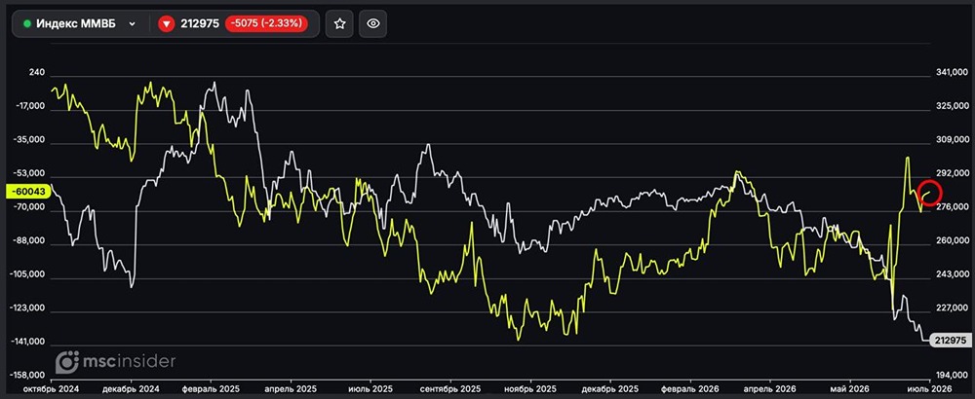Open the Индекс ММВБ instrument dropdown

click(80, 24)
